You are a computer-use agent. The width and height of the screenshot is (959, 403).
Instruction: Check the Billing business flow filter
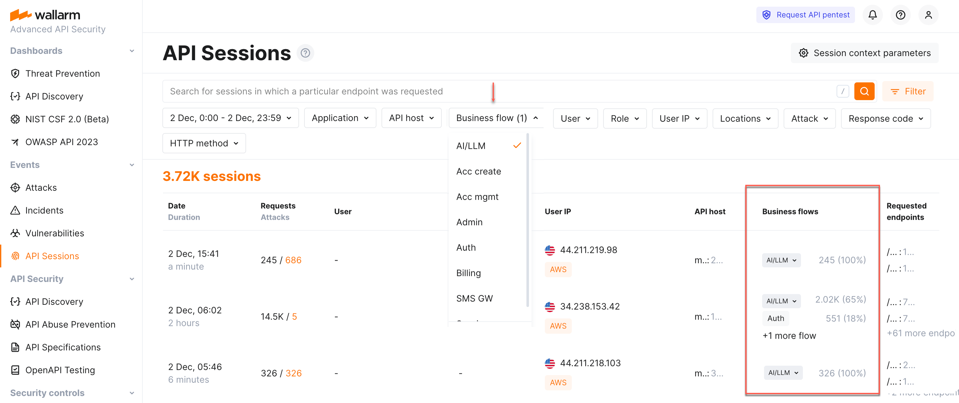(468, 272)
